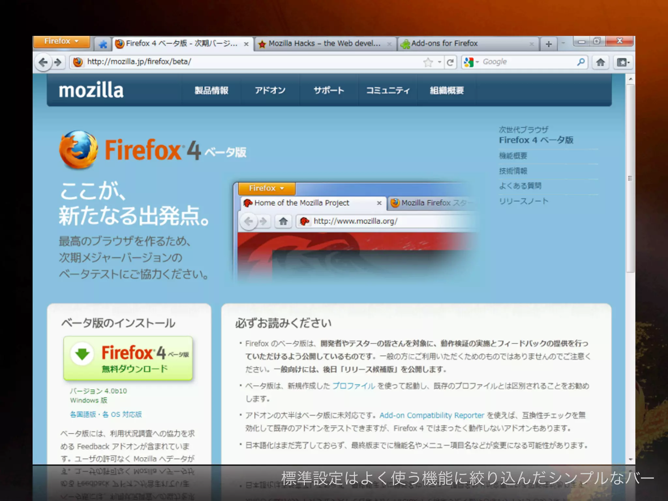Open the Bookmarks menu button
The width and height of the screenshot is (668, 501).
pos(623,62)
